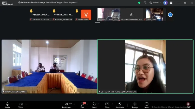Open Host tools shield
The image size is (195, 109).
click(x=120, y=104)
